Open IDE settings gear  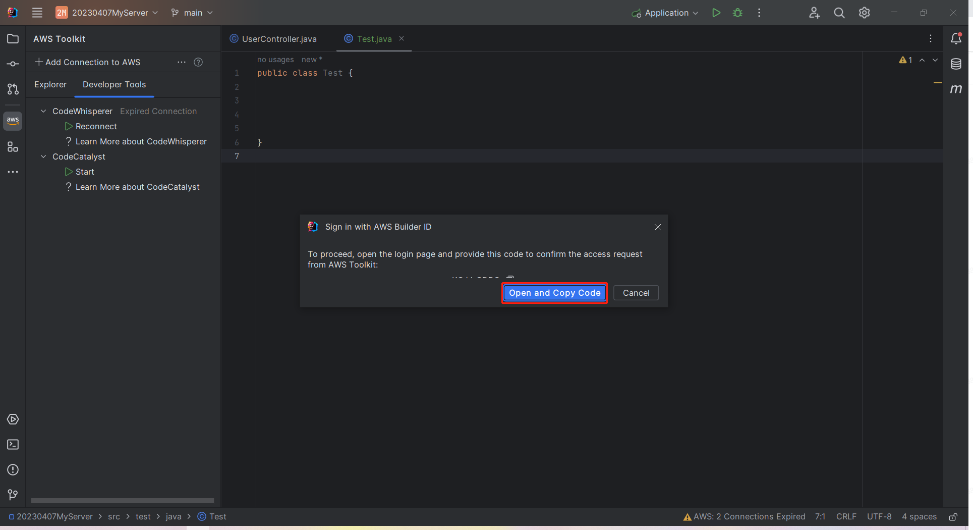click(864, 13)
